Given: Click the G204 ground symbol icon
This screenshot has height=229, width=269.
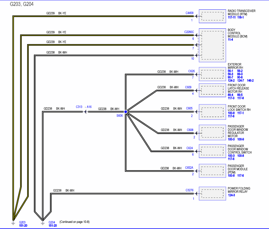Looking at the screenshot, I should [x=43, y=223].
